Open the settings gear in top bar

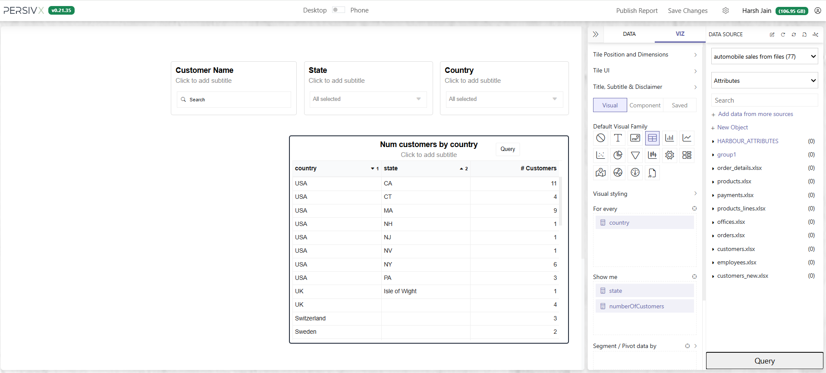click(725, 10)
